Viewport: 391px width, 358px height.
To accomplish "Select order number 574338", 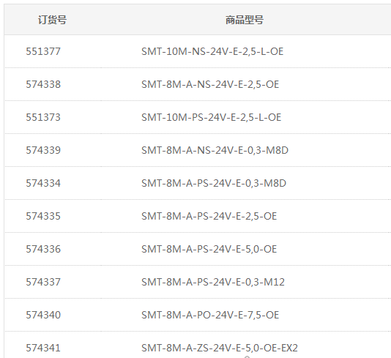I will (43, 84).
